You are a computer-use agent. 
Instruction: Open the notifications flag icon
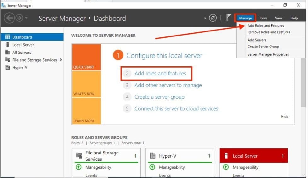(x=229, y=18)
